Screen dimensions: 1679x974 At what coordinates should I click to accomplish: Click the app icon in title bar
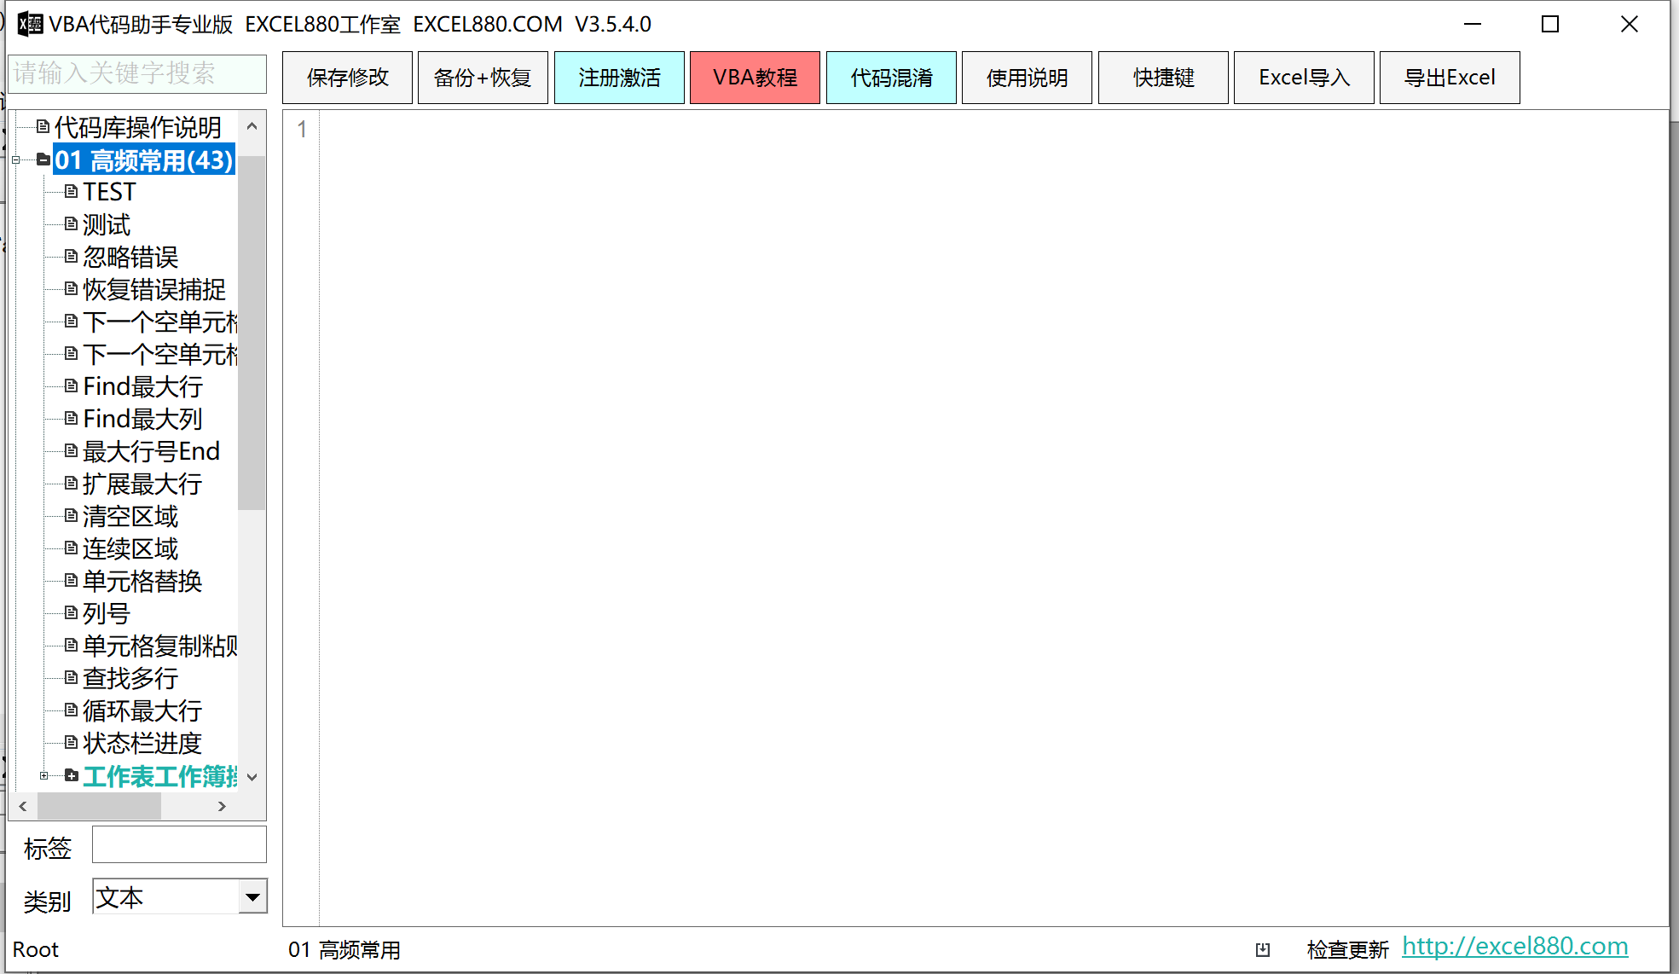point(30,24)
